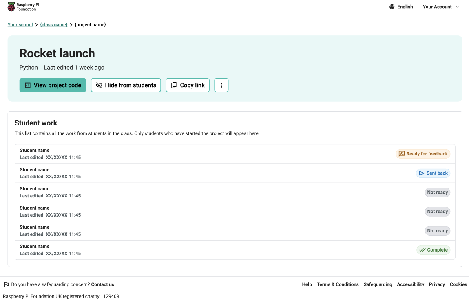Click the globe language icon

click(392, 7)
